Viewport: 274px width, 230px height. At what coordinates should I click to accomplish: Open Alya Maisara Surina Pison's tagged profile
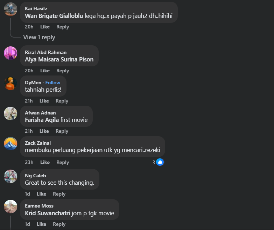coord(59,59)
